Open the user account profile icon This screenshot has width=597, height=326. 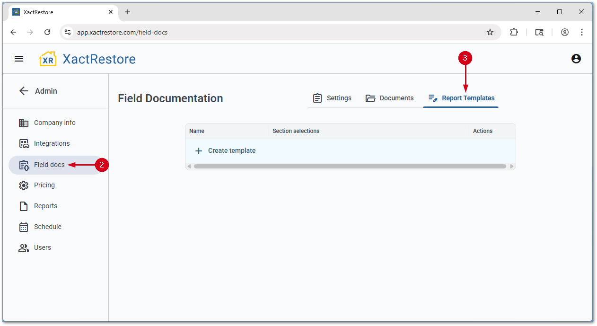pyautogui.click(x=576, y=59)
